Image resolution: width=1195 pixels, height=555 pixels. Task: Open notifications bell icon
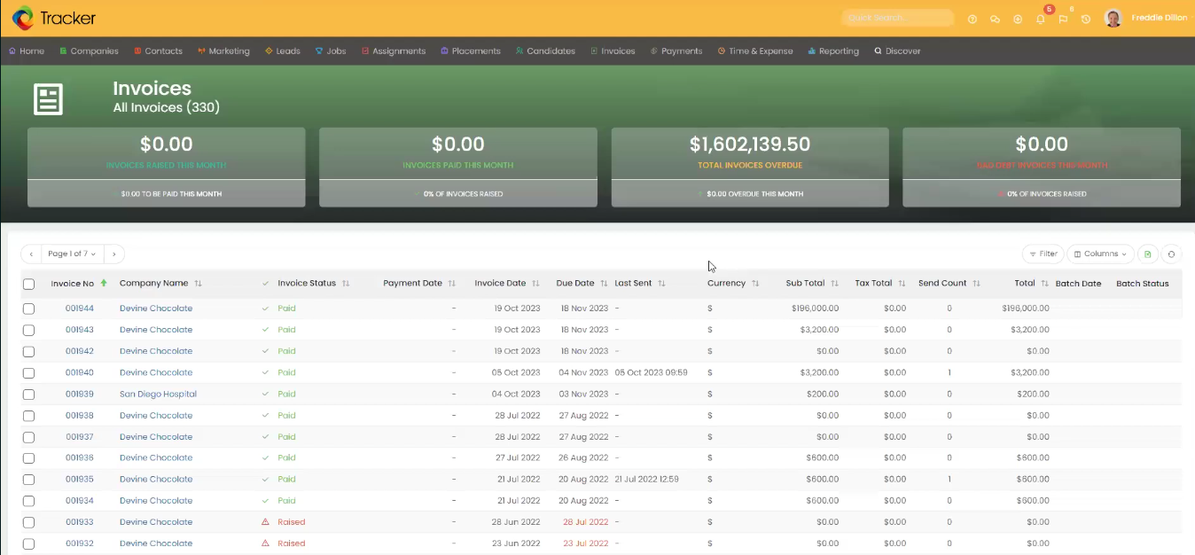pos(1041,19)
